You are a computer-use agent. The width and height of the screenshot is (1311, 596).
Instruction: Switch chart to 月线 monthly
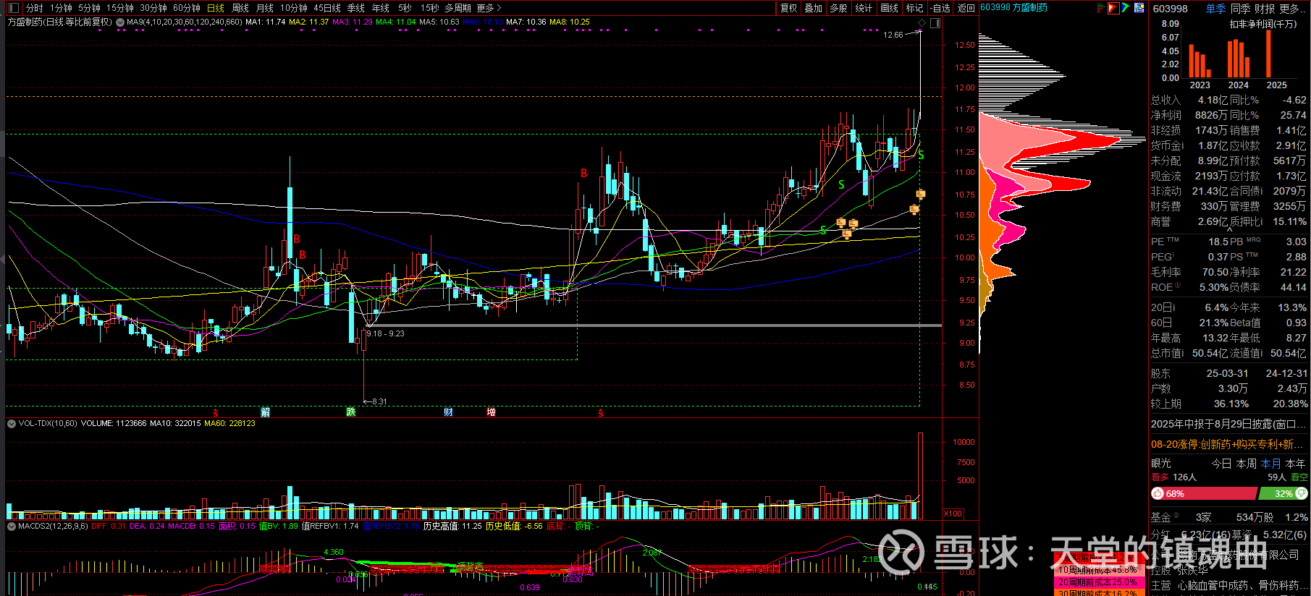tap(265, 8)
